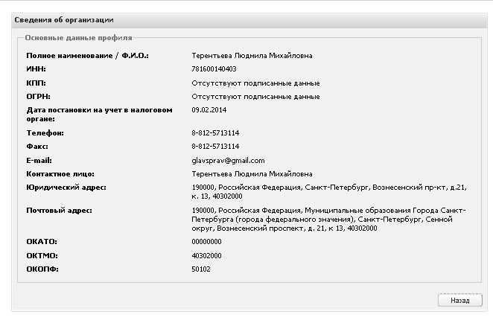The image size is (493, 320).
Task: Click the full name value beside Ф.И.О.
Action: [252, 55]
